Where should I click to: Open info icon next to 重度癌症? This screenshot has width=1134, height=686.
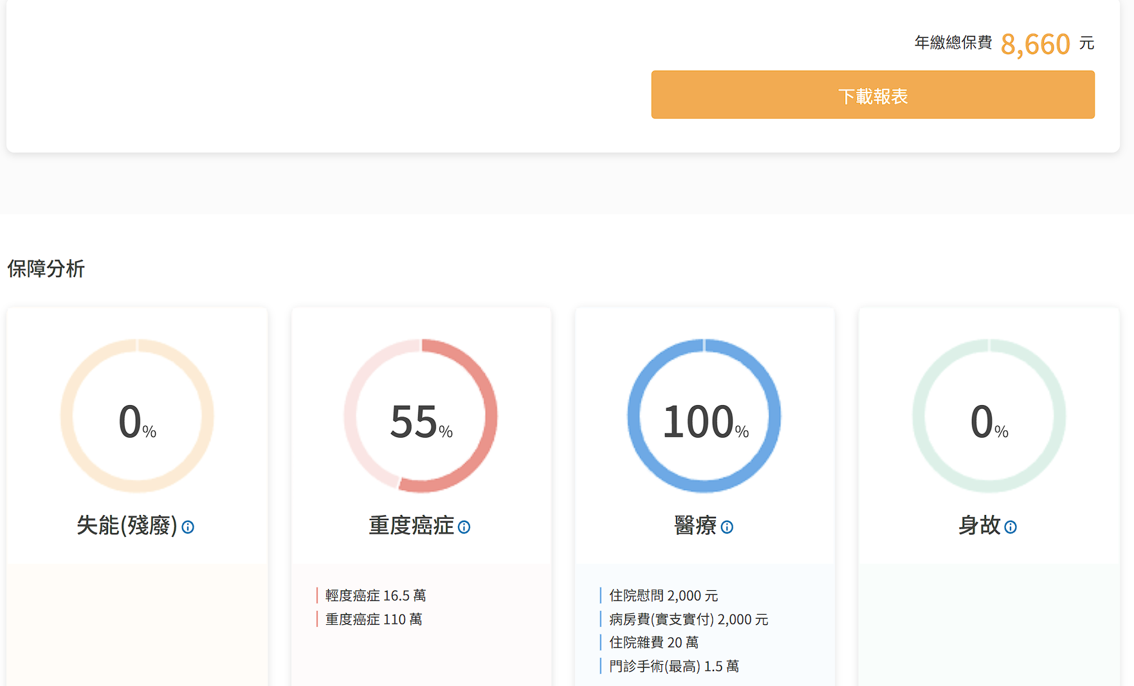(464, 527)
